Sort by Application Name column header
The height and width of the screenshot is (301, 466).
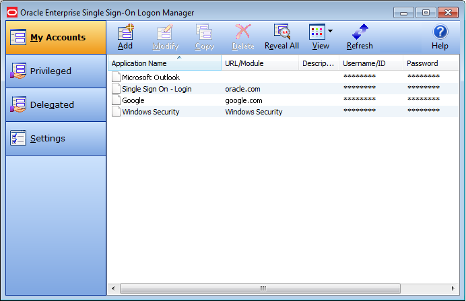pos(164,63)
